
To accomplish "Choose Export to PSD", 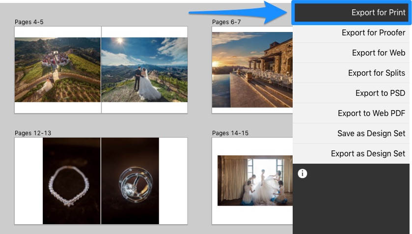I will point(351,93).
